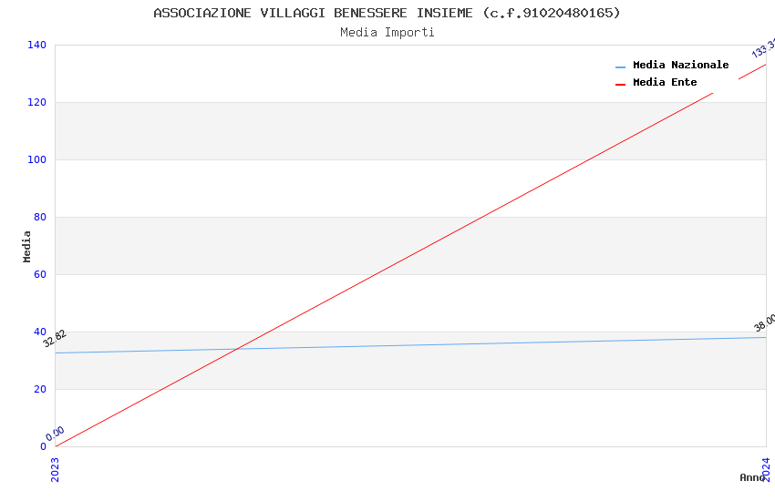Click the 100 y-axis tick label
Viewport: 775px width, 501px height.
pos(36,159)
